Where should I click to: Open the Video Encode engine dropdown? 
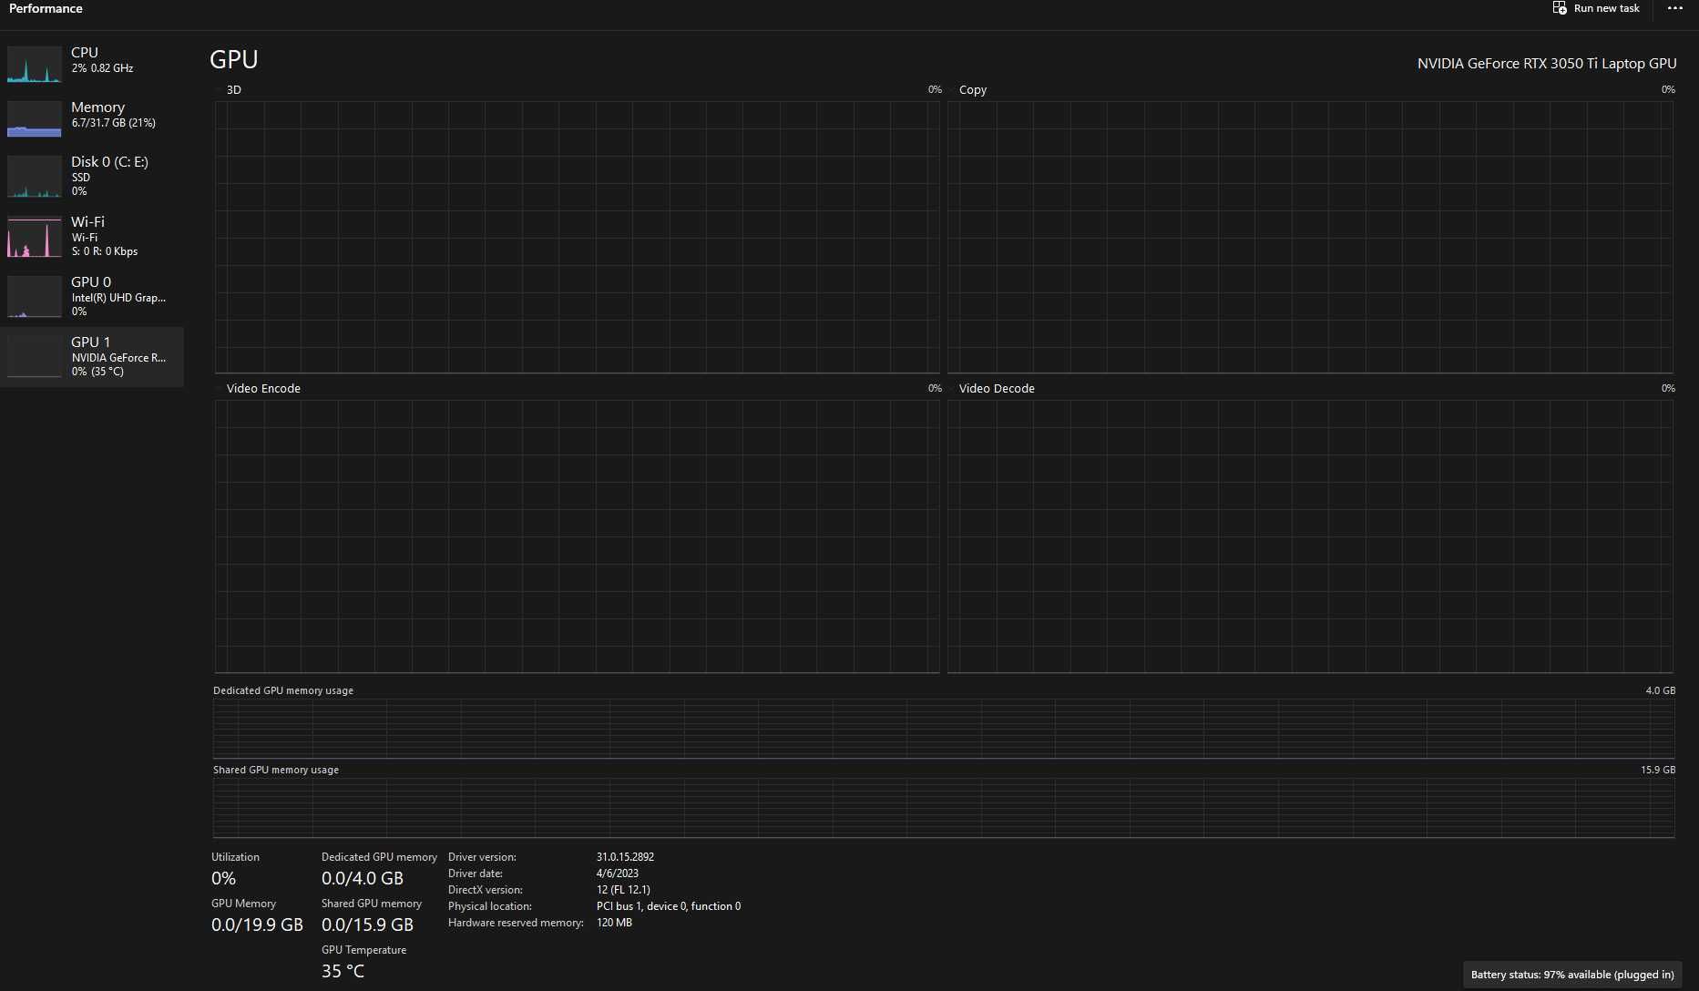click(x=220, y=389)
